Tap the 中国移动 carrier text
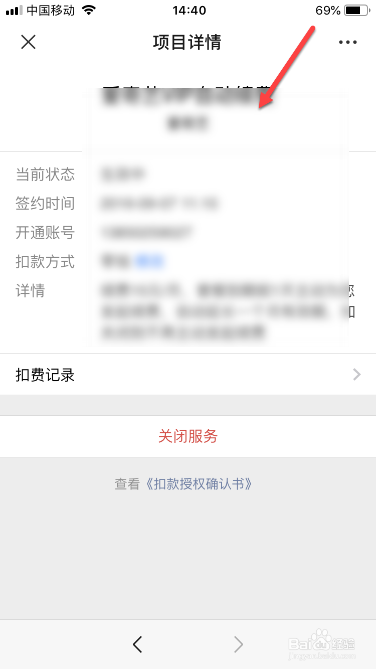Image resolution: width=376 pixels, height=669 pixels. [x=51, y=11]
